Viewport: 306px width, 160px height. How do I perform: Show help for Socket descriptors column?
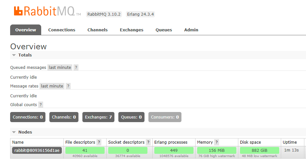148,142
